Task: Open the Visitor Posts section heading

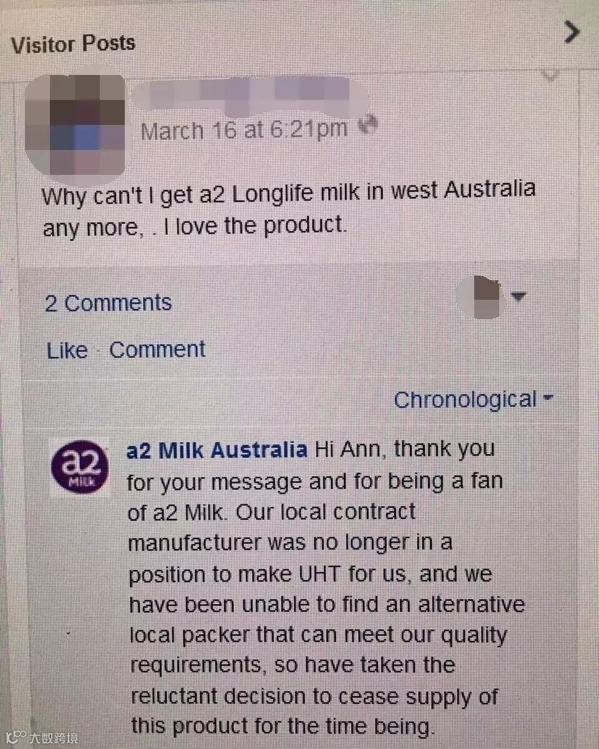Action: 73,44
